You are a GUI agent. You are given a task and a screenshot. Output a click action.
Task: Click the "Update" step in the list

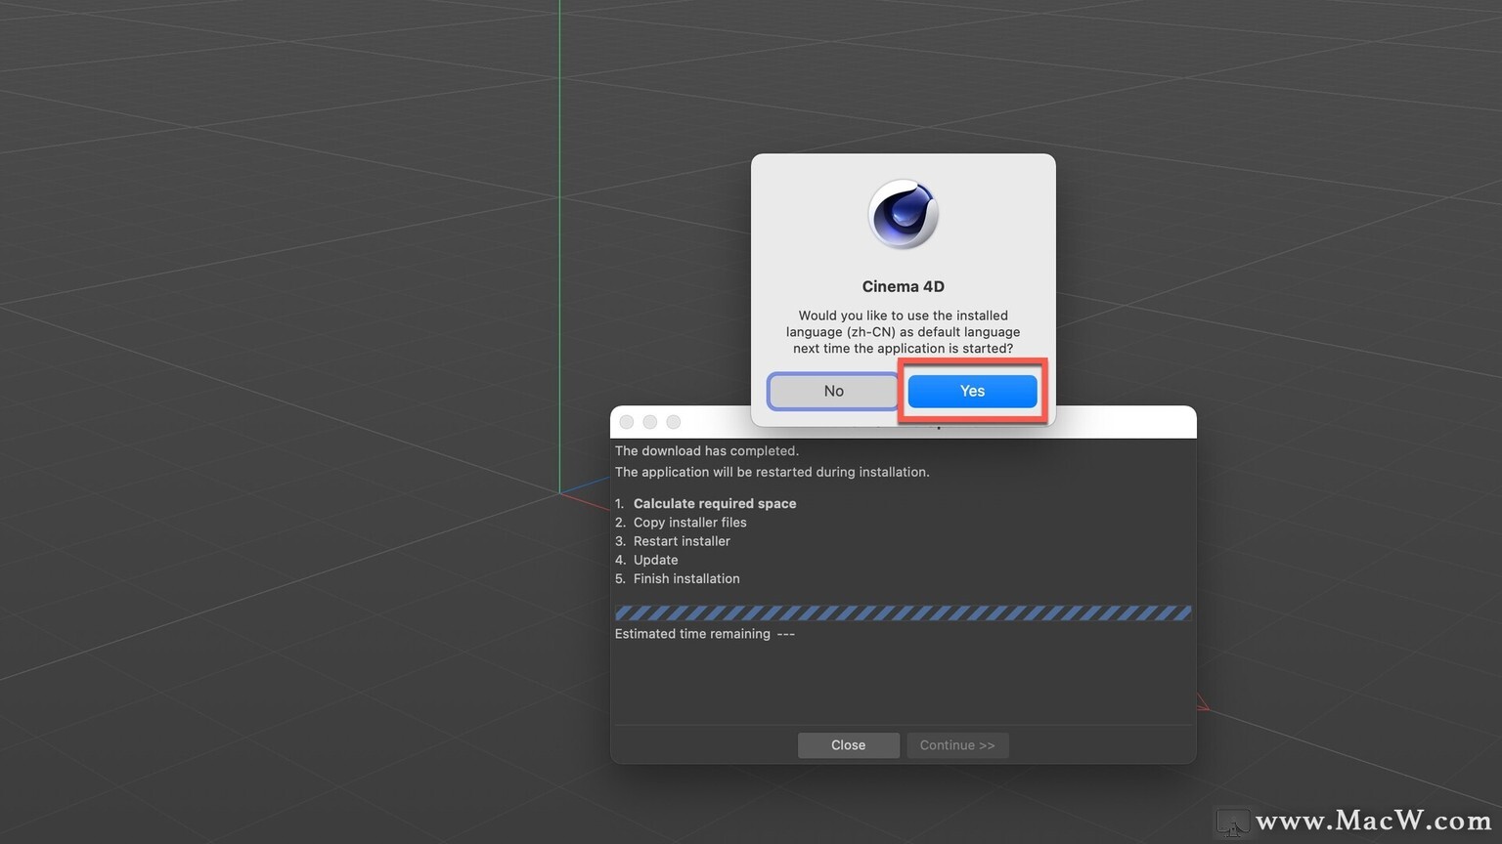coord(655,560)
